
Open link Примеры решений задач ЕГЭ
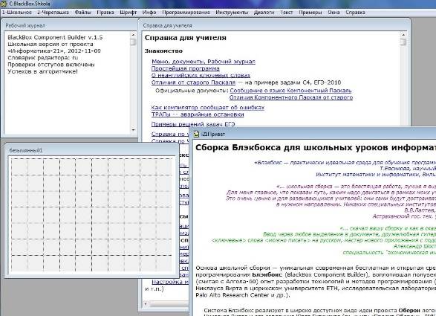193,124
